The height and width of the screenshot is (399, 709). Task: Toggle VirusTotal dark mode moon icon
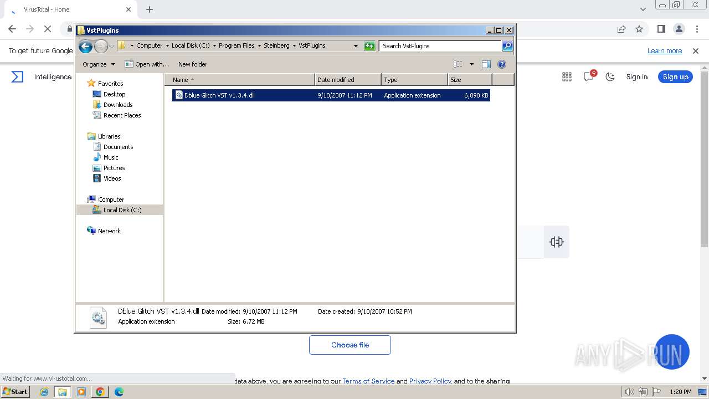coord(610,77)
